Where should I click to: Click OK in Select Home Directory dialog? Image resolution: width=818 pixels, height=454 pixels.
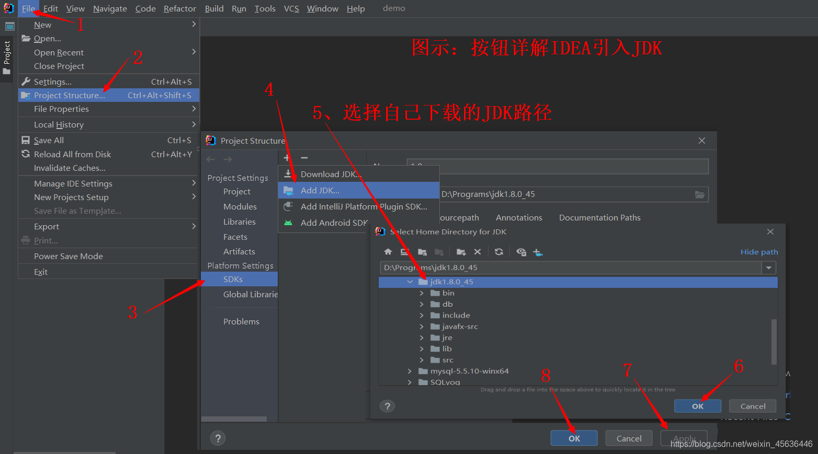tap(698, 406)
